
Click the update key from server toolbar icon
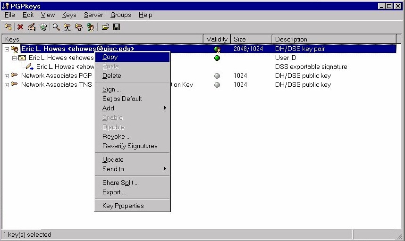point(79,27)
